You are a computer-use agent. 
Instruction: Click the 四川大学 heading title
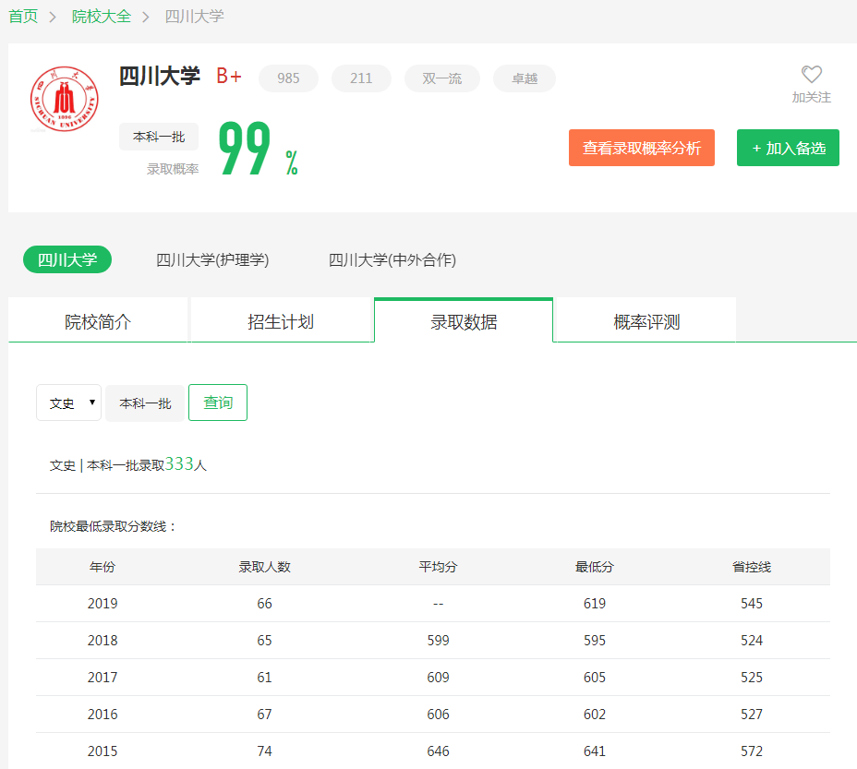point(160,76)
